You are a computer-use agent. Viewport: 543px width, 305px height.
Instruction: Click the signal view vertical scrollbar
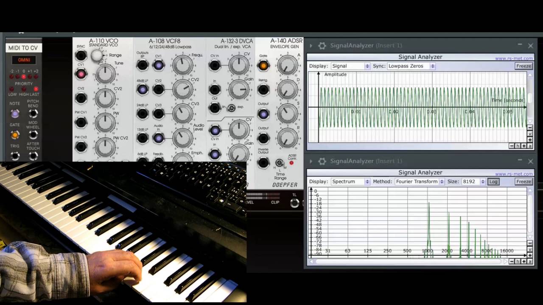[530, 98]
